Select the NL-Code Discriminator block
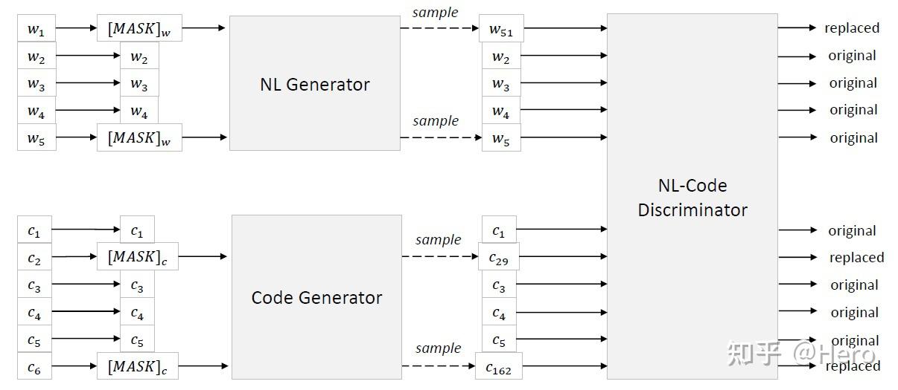 (692, 197)
